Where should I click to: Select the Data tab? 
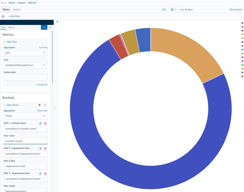click(3, 27)
